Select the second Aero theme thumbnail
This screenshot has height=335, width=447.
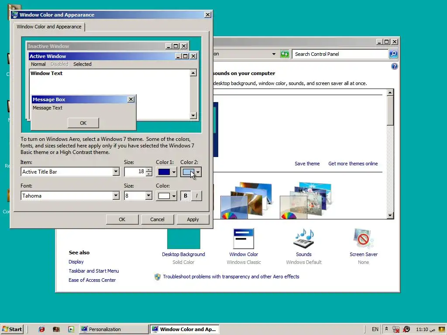306,201
